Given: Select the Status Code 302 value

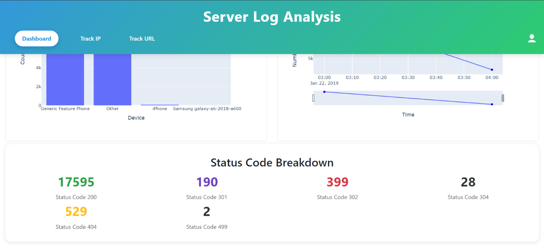Looking at the screenshot, I should tap(337, 182).
